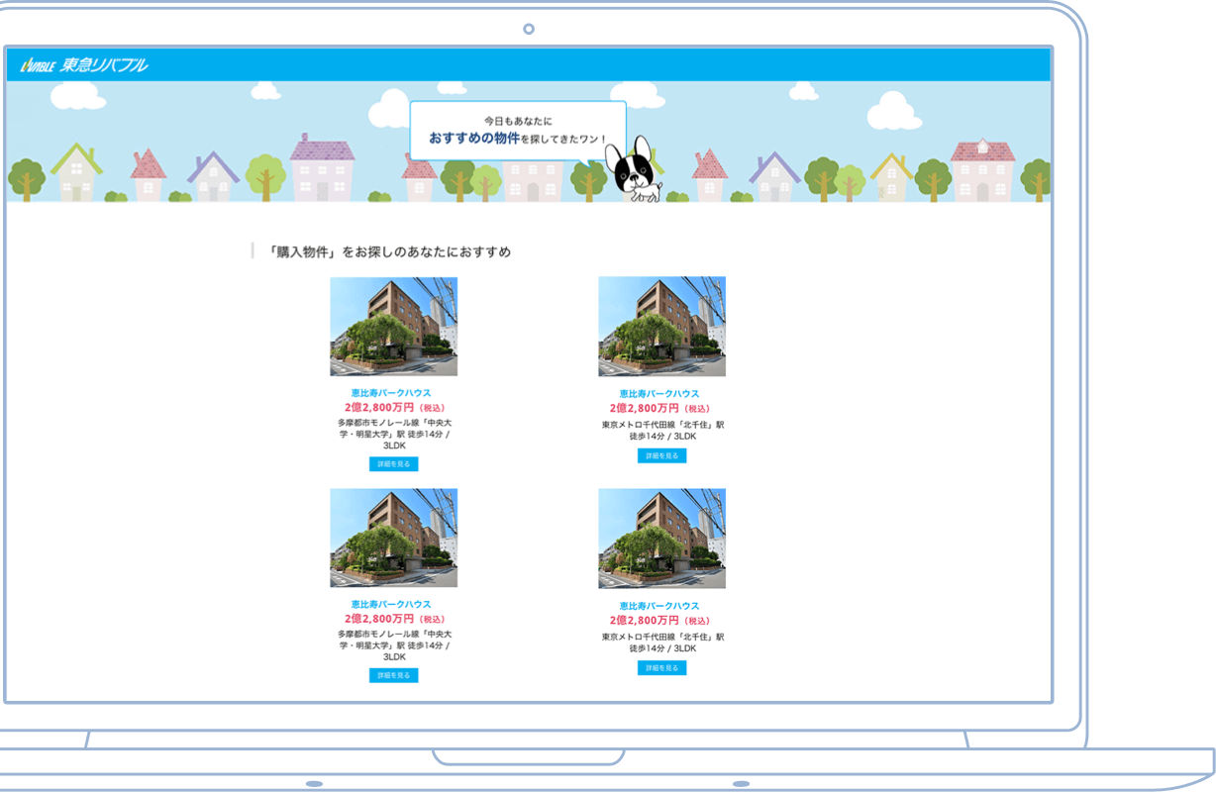The image size is (1216, 792).
Task: Follow the lower-right 恵比寿パークハウス title link
Action: click(659, 606)
